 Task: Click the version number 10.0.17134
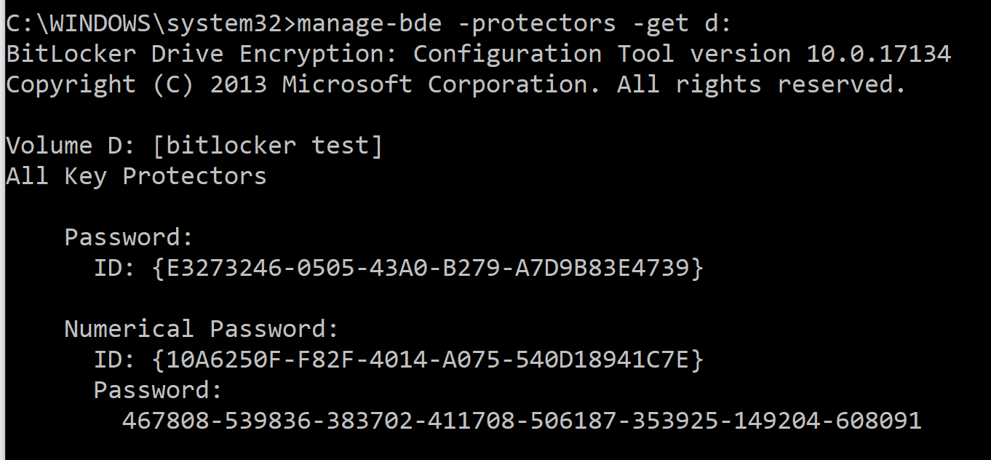[x=878, y=54]
